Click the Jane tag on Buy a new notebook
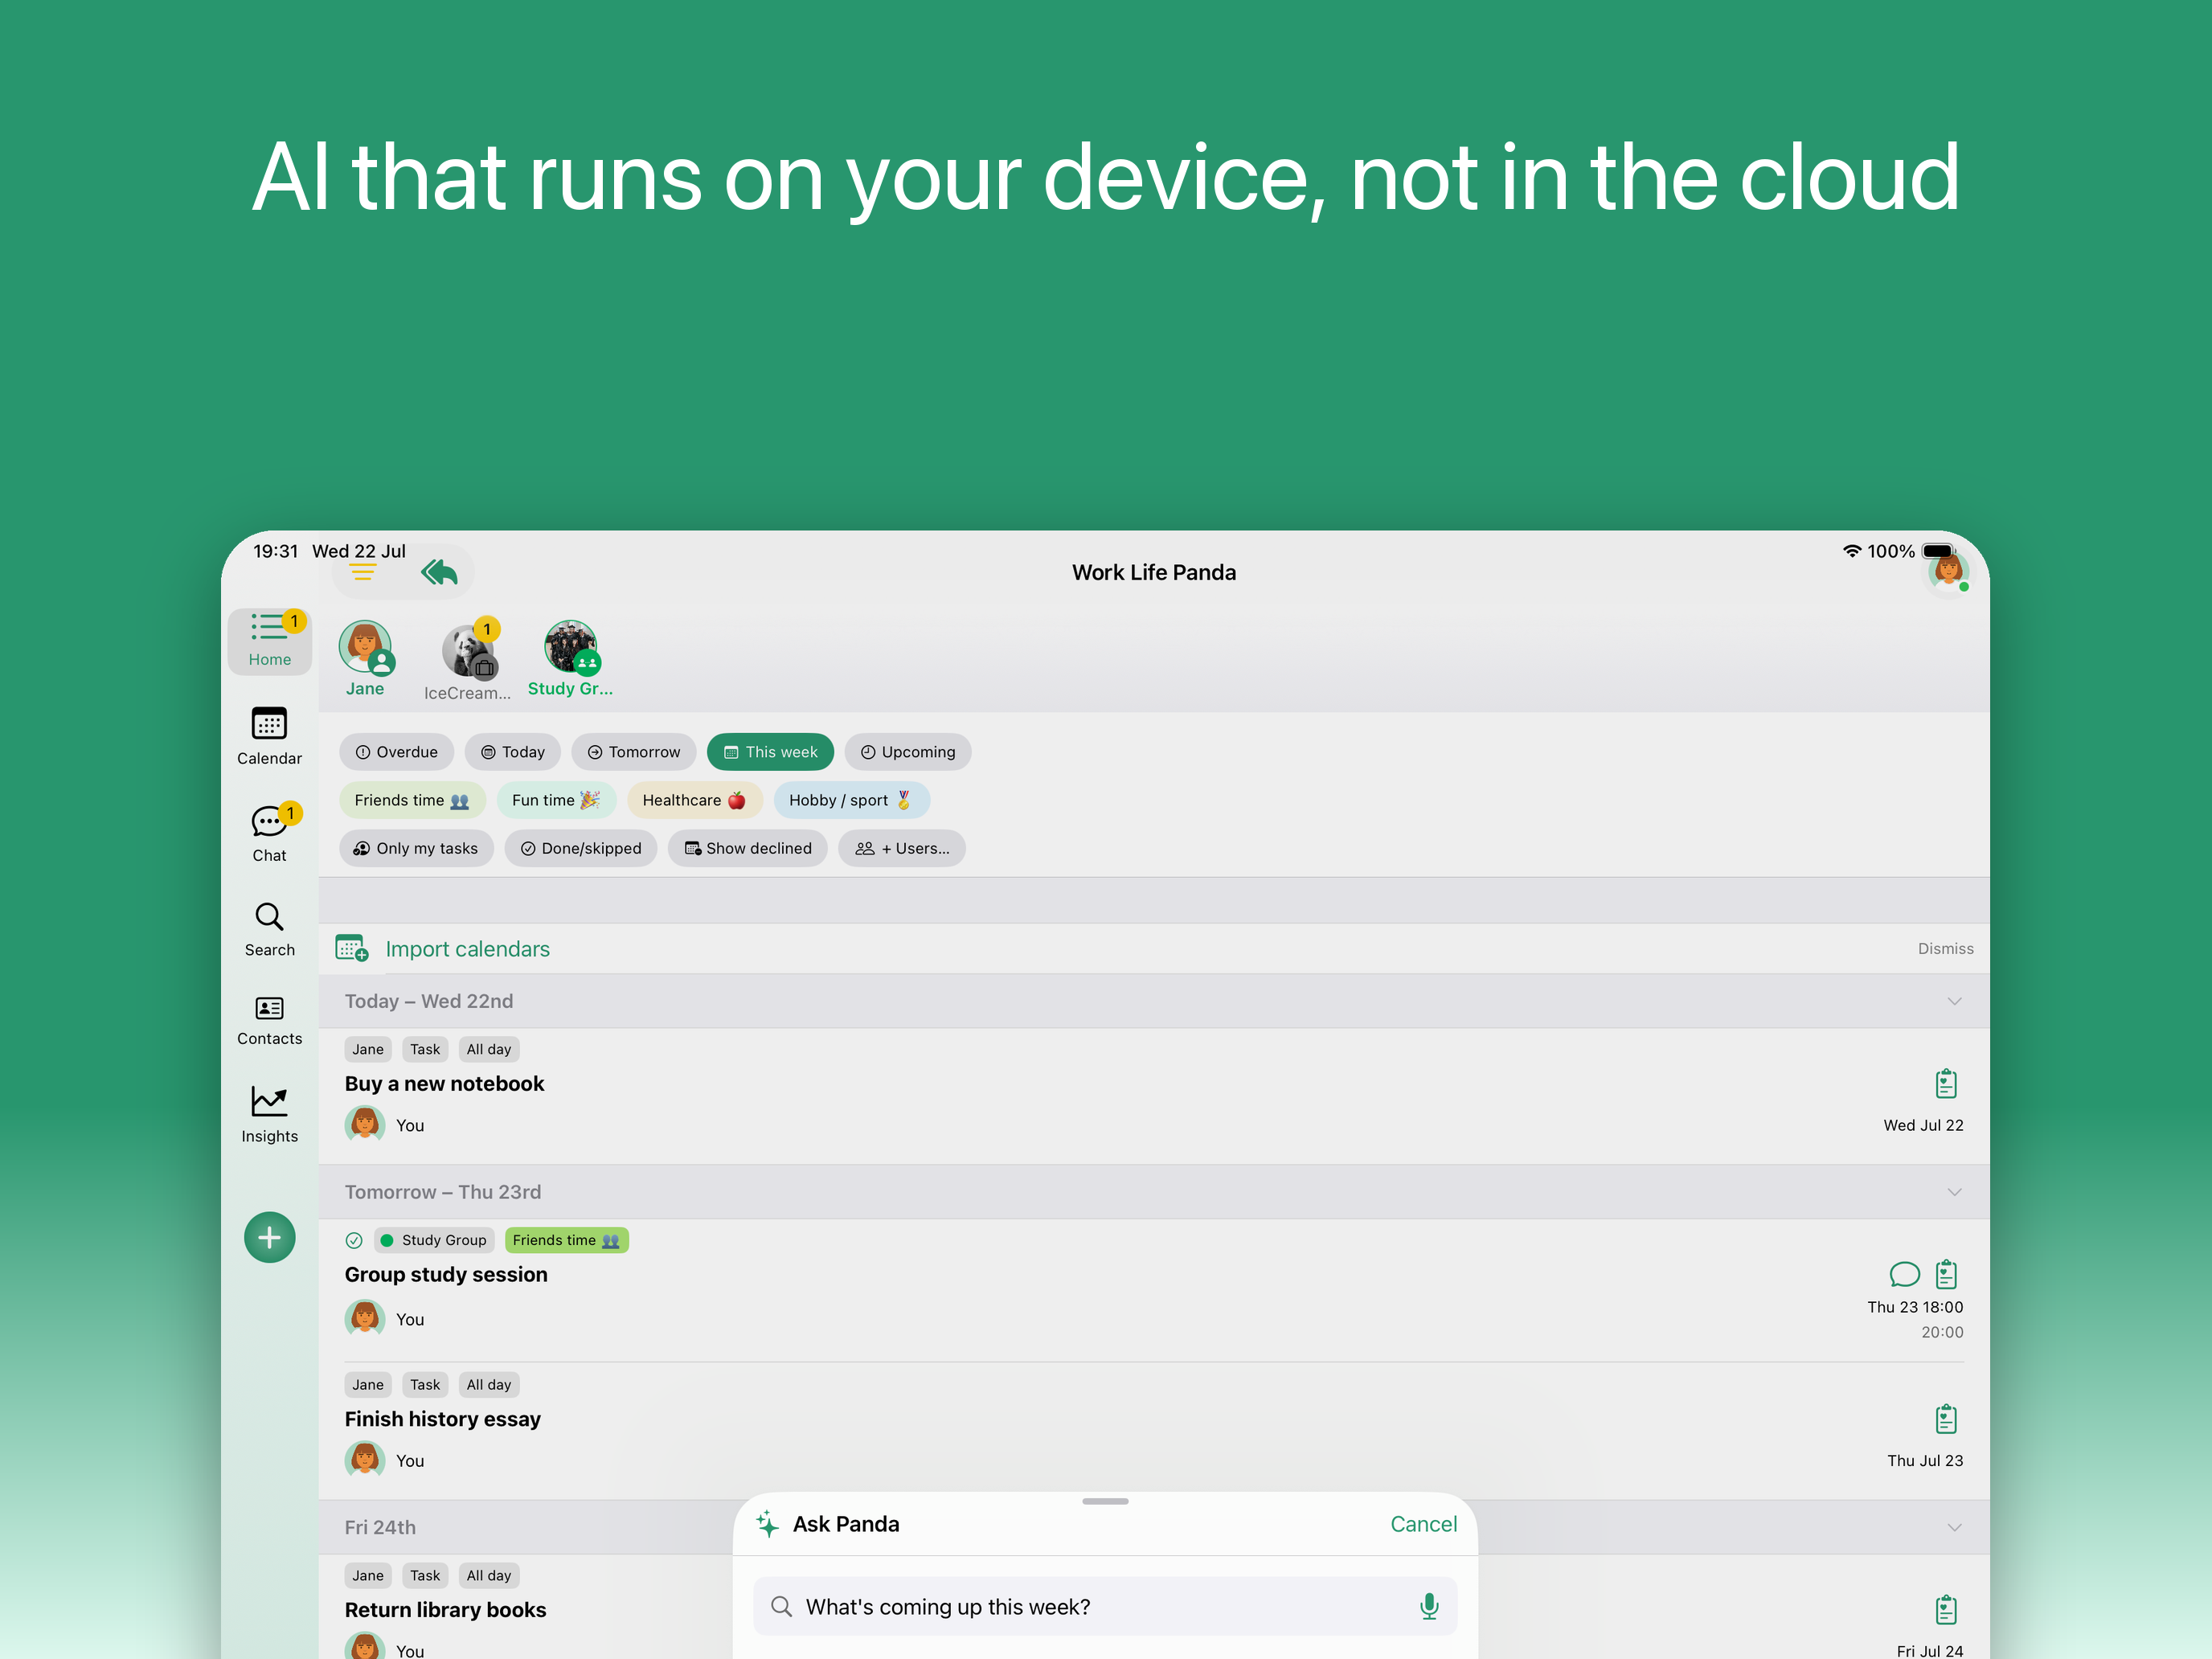Viewport: 2212px width, 1659px height. point(367,1049)
